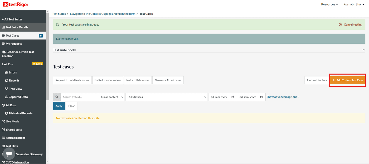Click the search magnifier icon
The image size is (369, 164).
tap(57, 97)
